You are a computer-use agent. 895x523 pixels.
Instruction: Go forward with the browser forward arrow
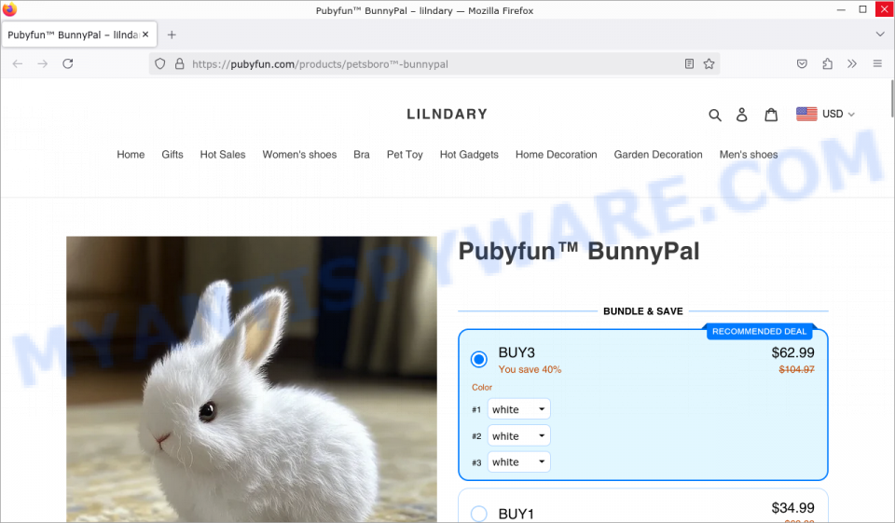(43, 64)
